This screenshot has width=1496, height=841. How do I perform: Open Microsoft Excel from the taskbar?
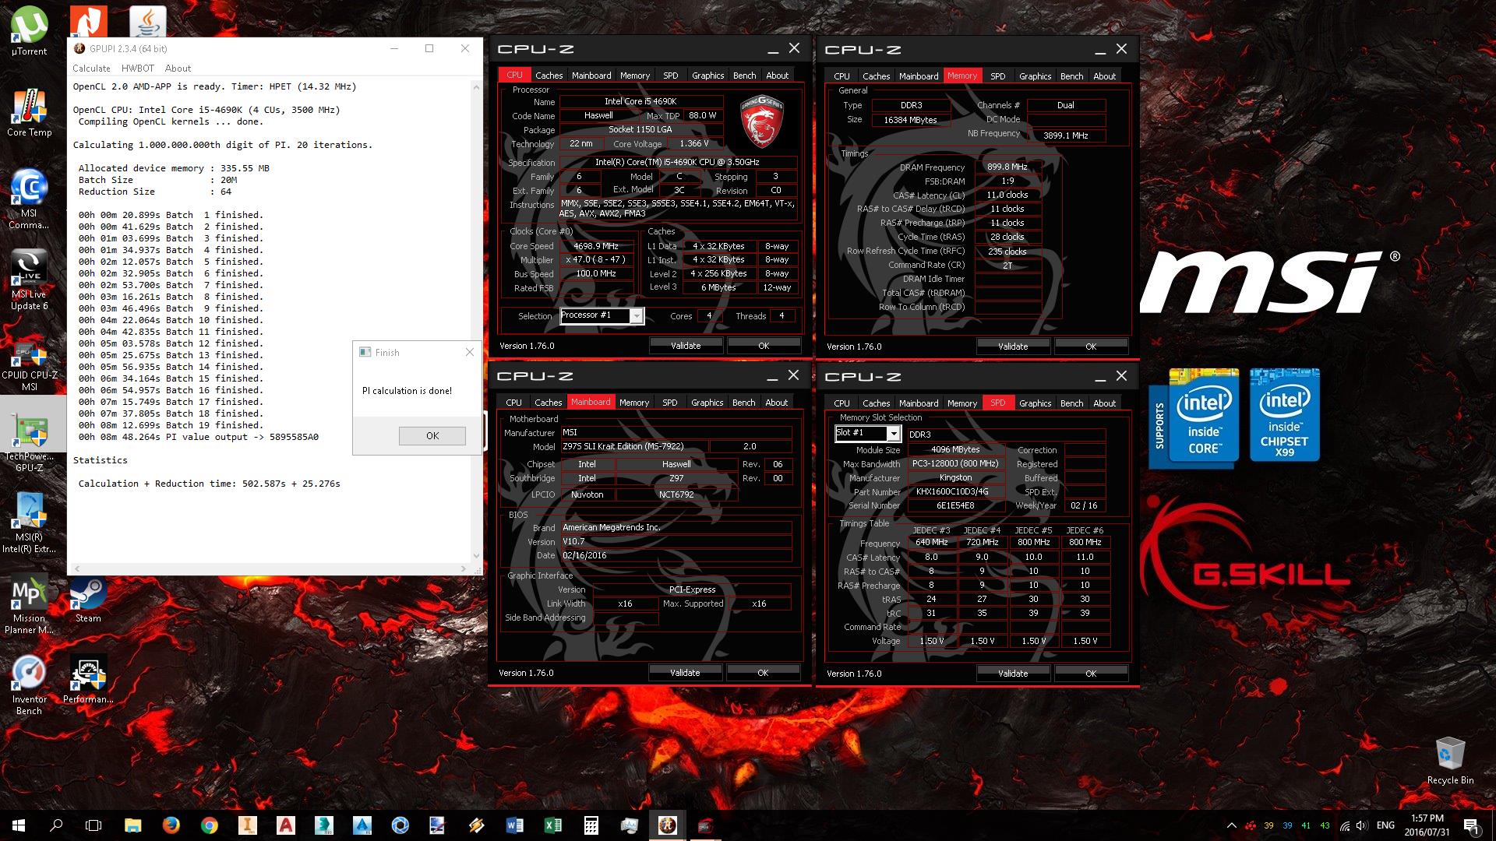pyautogui.click(x=552, y=825)
